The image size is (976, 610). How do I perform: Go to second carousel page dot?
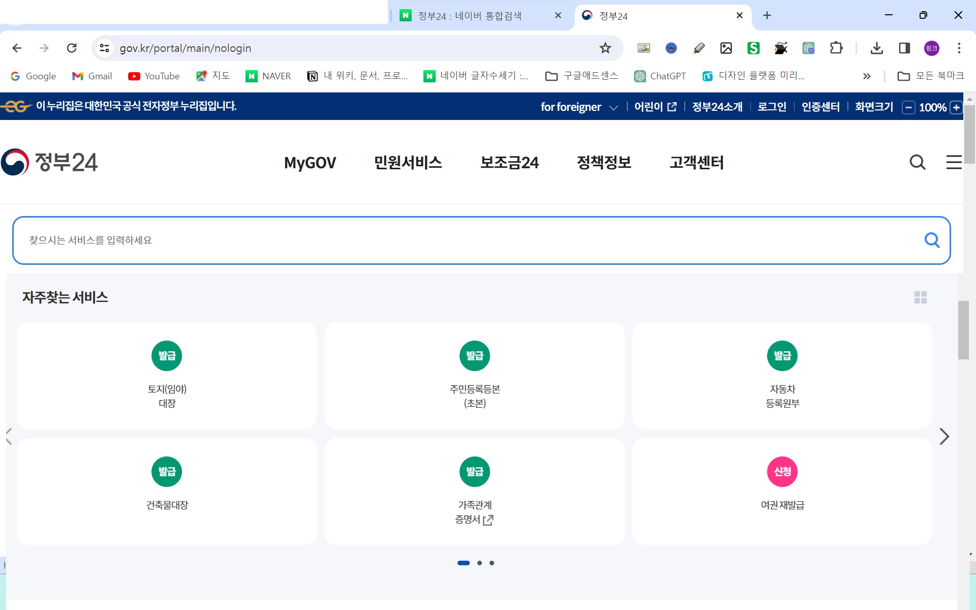point(479,563)
